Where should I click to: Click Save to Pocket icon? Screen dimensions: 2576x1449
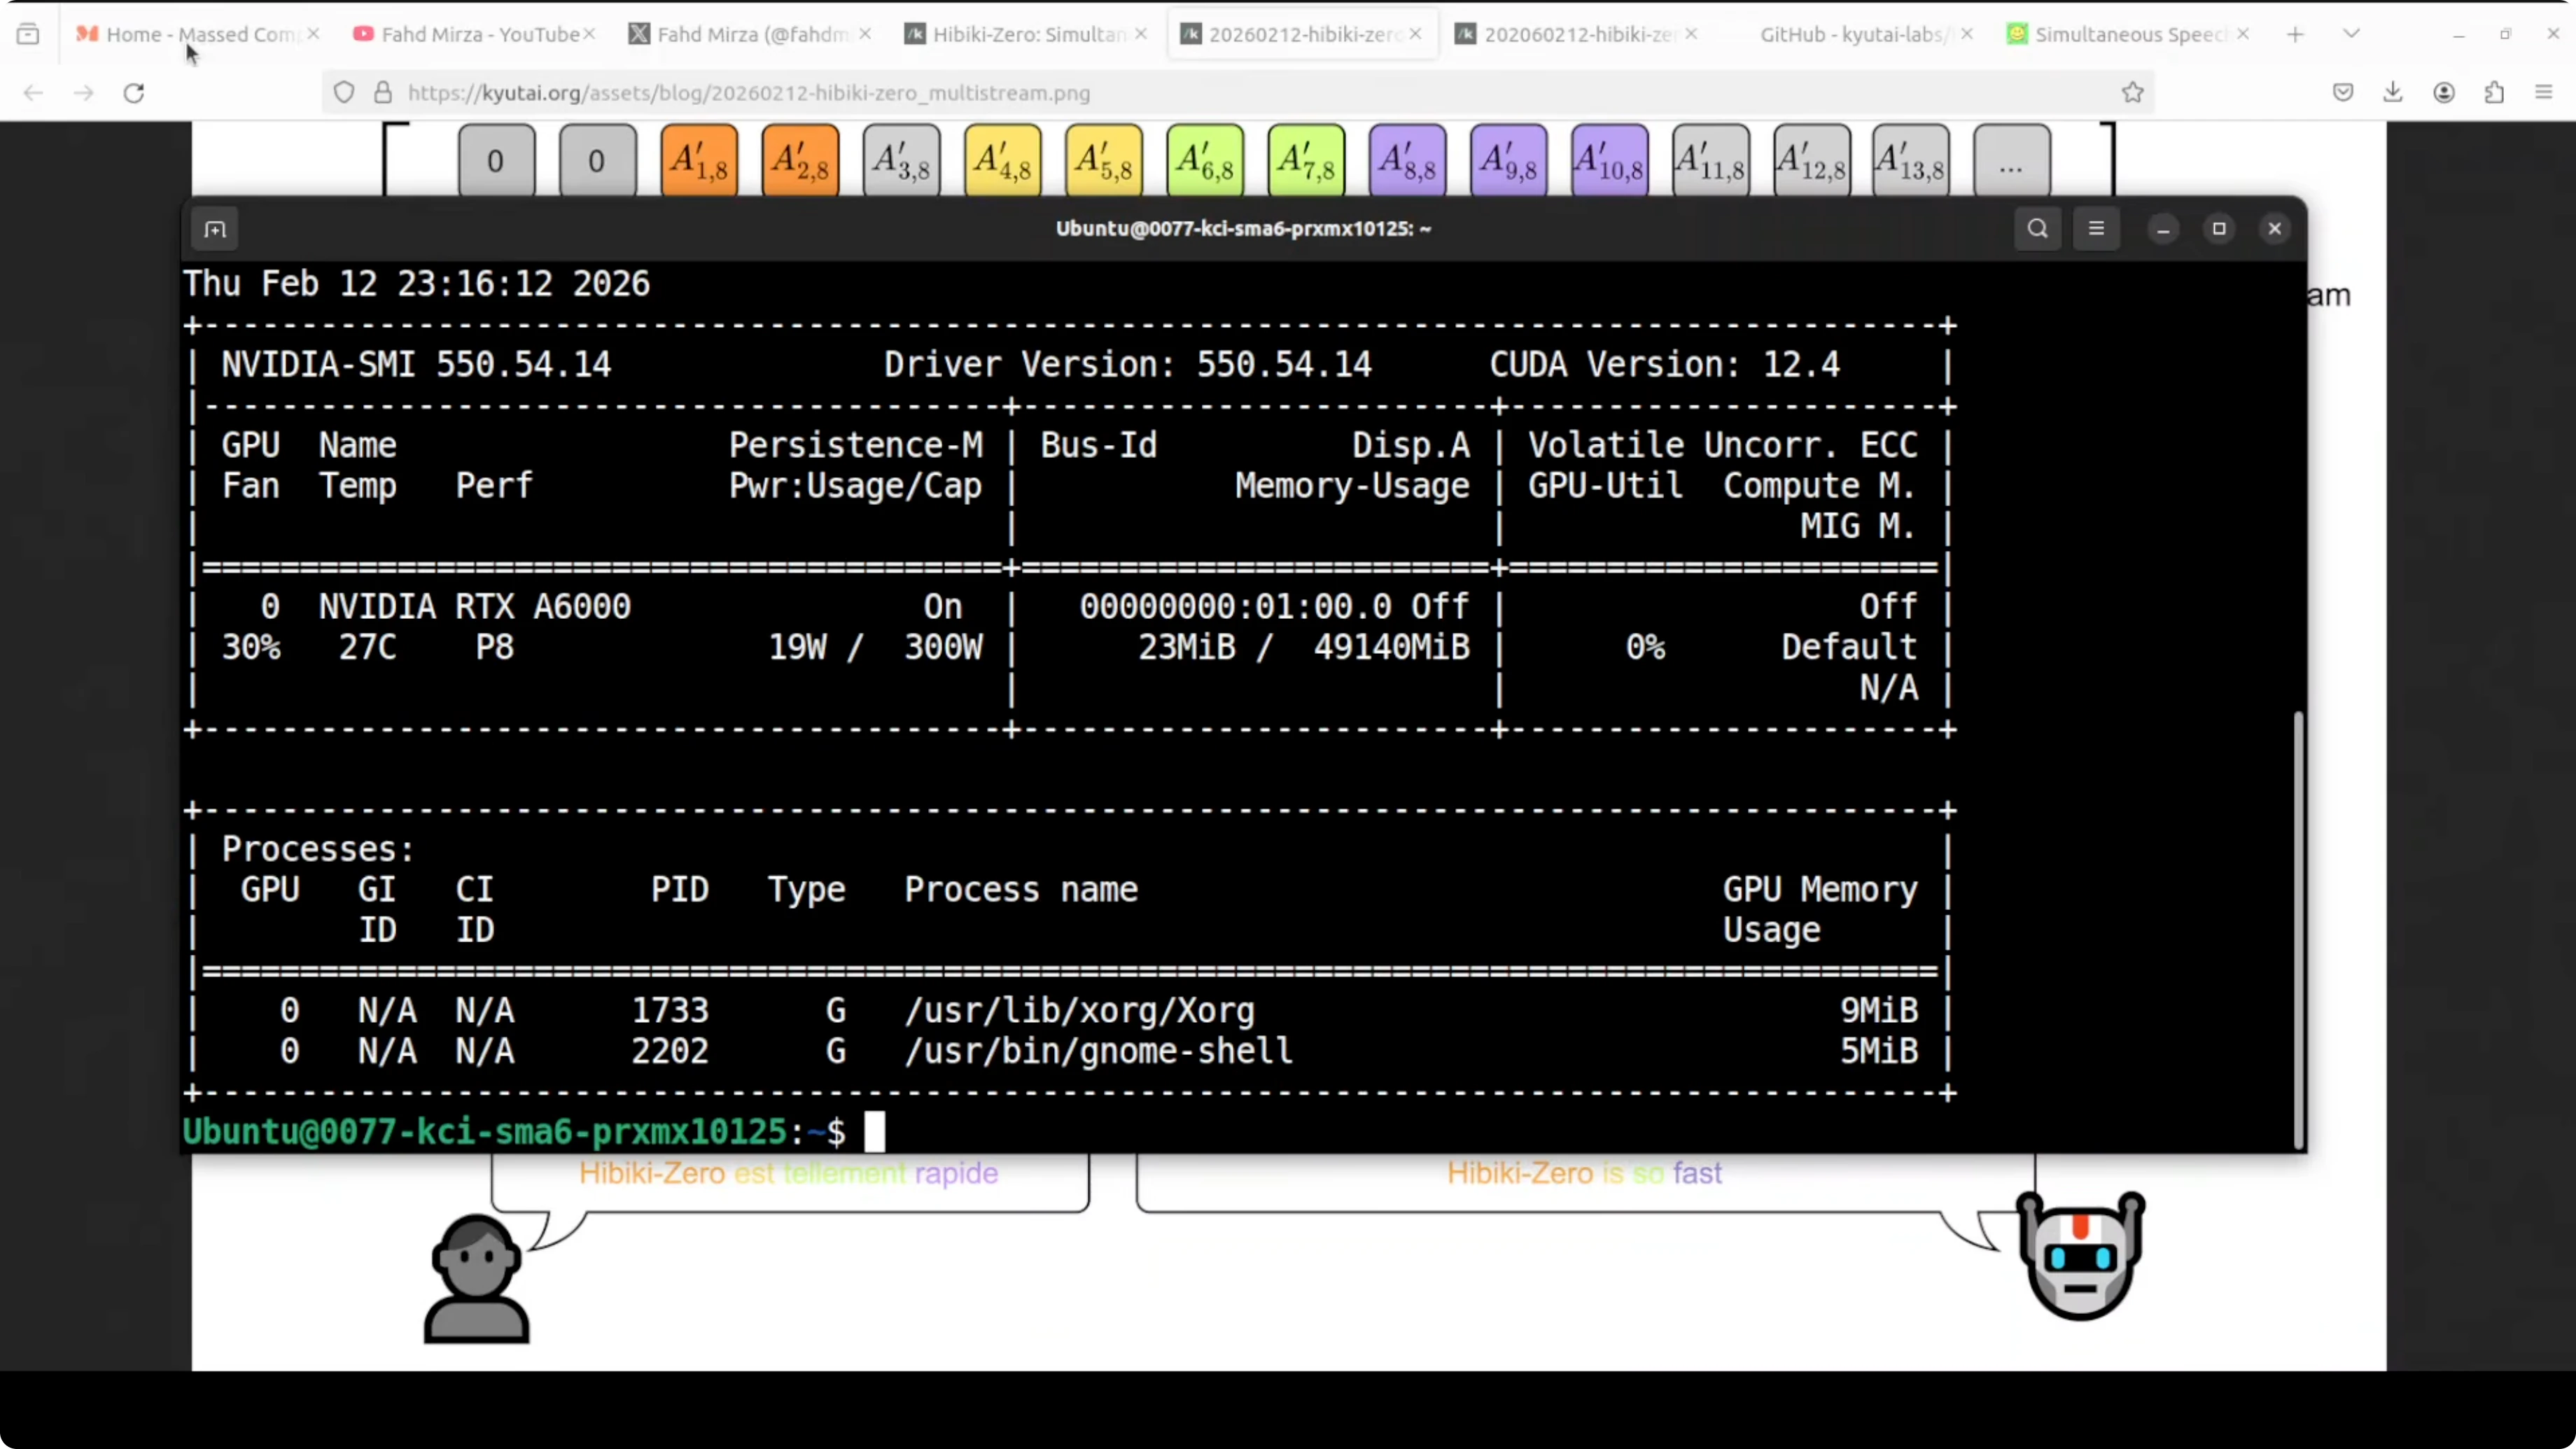(x=2343, y=93)
